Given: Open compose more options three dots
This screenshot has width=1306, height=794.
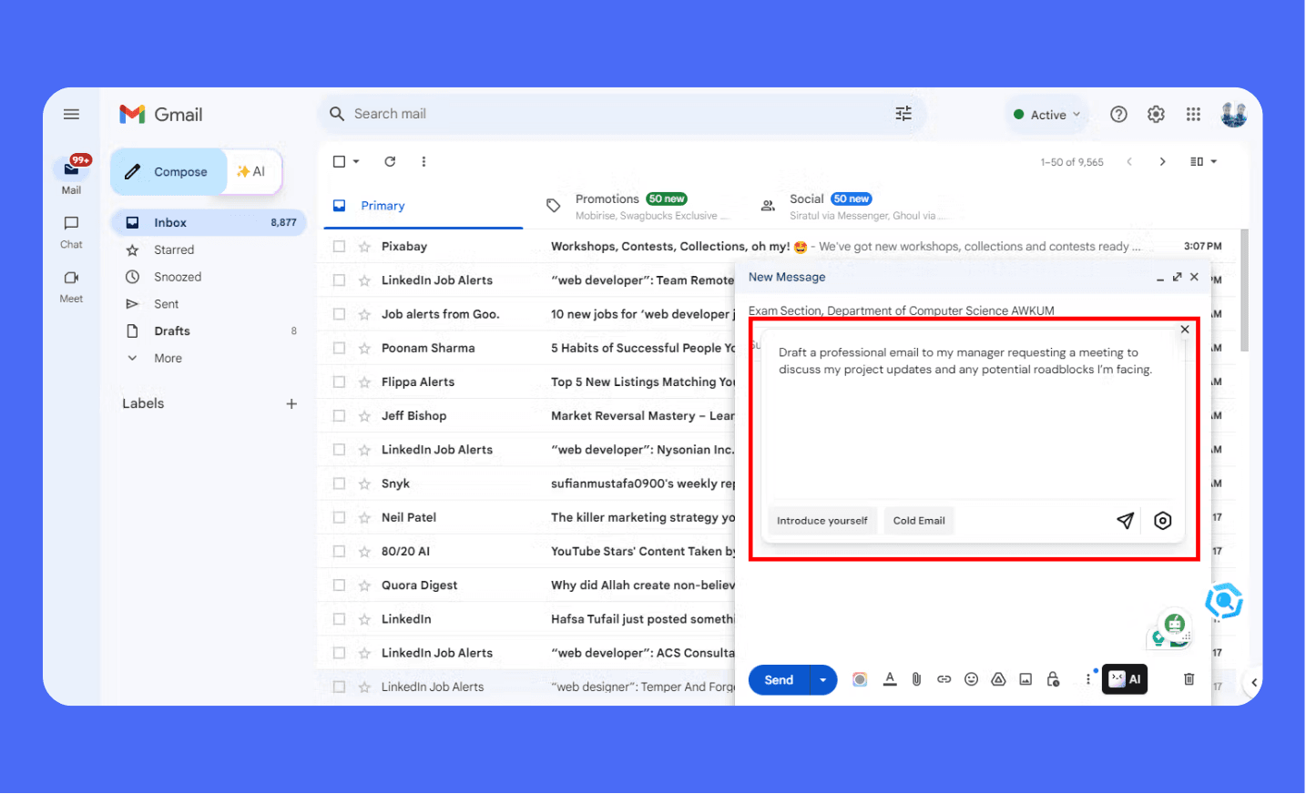Looking at the screenshot, I should click(x=1087, y=679).
